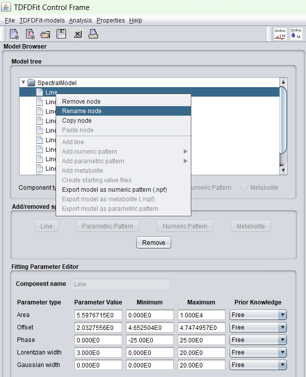Click the Line add button
The width and height of the screenshot is (306, 377).
tap(47, 226)
